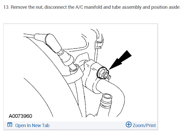Click the words tube assembly in the step text
Image resolution: width=182 pixels, height=134 pixels.
click(x=127, y=7)
